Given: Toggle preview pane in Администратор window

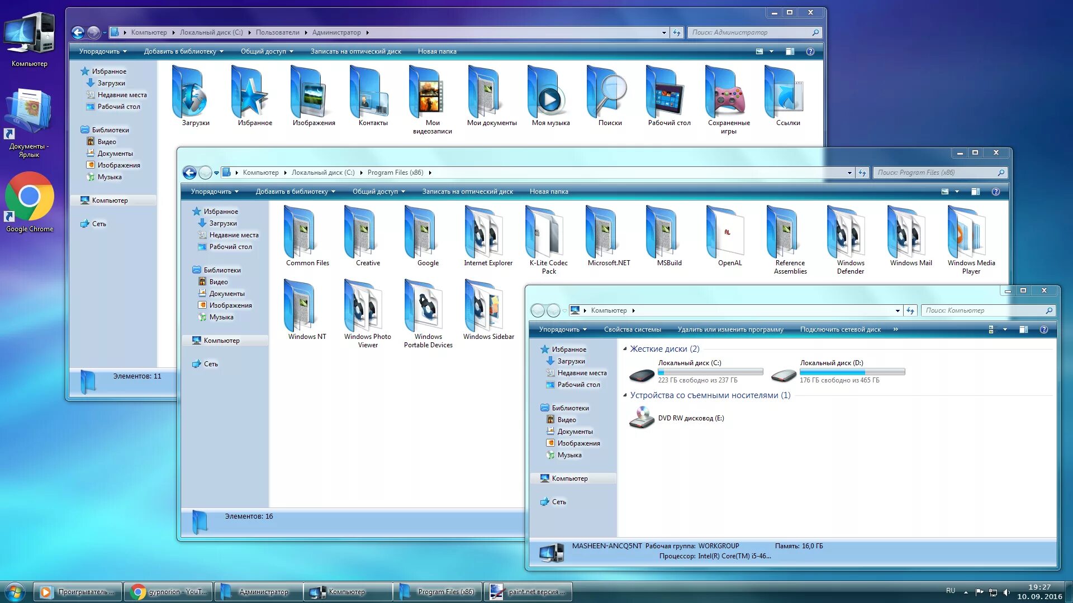Looking at the screenshot, I should click(790, 51).
